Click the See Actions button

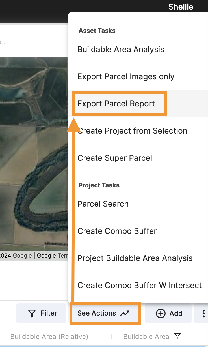click(105, 313)
